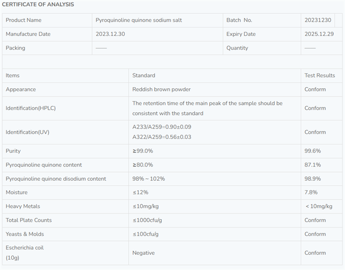Viewport: 345px width, 270px height.
Task: Click the batch number value 20231230
Action: click(319, 20)
